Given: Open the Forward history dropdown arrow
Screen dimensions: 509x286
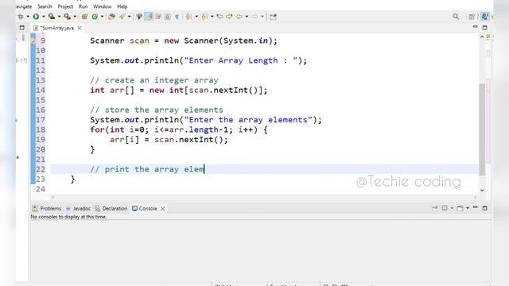Looking at the screenshot, I should click(x=262, y=17).
